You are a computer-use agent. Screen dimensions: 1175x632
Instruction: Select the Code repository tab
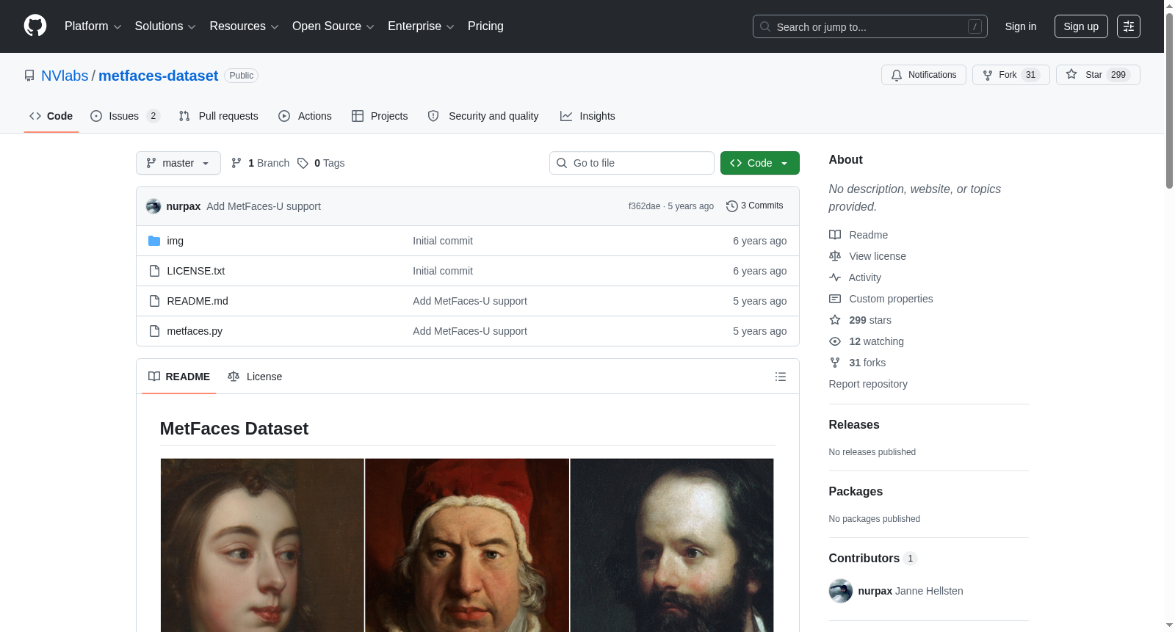point(51,116)
